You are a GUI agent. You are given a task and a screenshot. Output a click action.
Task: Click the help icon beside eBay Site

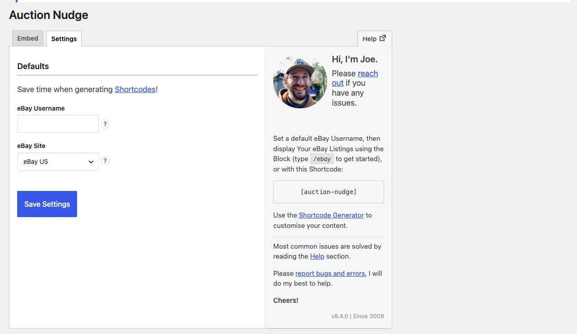[x=105, y=161]
